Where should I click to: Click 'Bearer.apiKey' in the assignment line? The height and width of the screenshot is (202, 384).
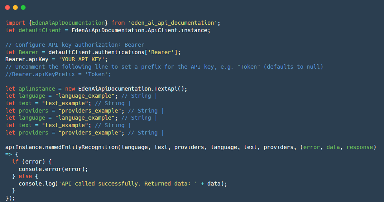tap(27, 60)
